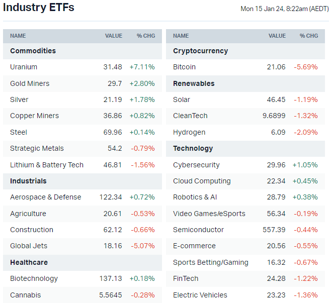Image resolution: width=332 pixels, height=303 pixels.
Task: Open the Uranium ETF row
Action: (x=24, y=67)
